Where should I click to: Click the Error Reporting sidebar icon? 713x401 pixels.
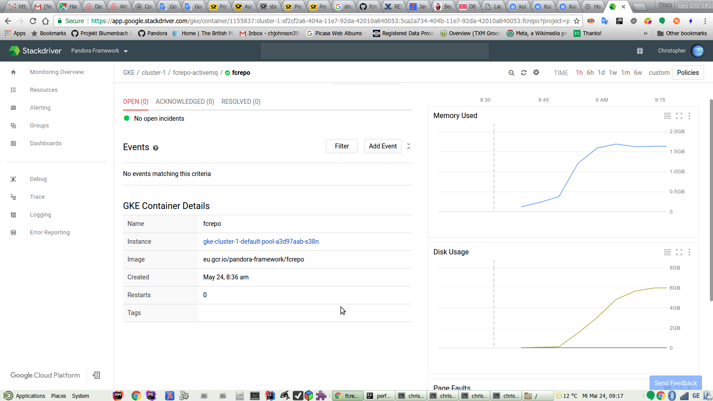point(13,233)
